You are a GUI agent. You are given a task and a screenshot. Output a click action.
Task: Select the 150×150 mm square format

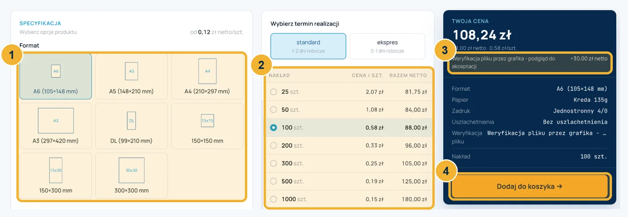pyautogui.click(x=207, y=126)
